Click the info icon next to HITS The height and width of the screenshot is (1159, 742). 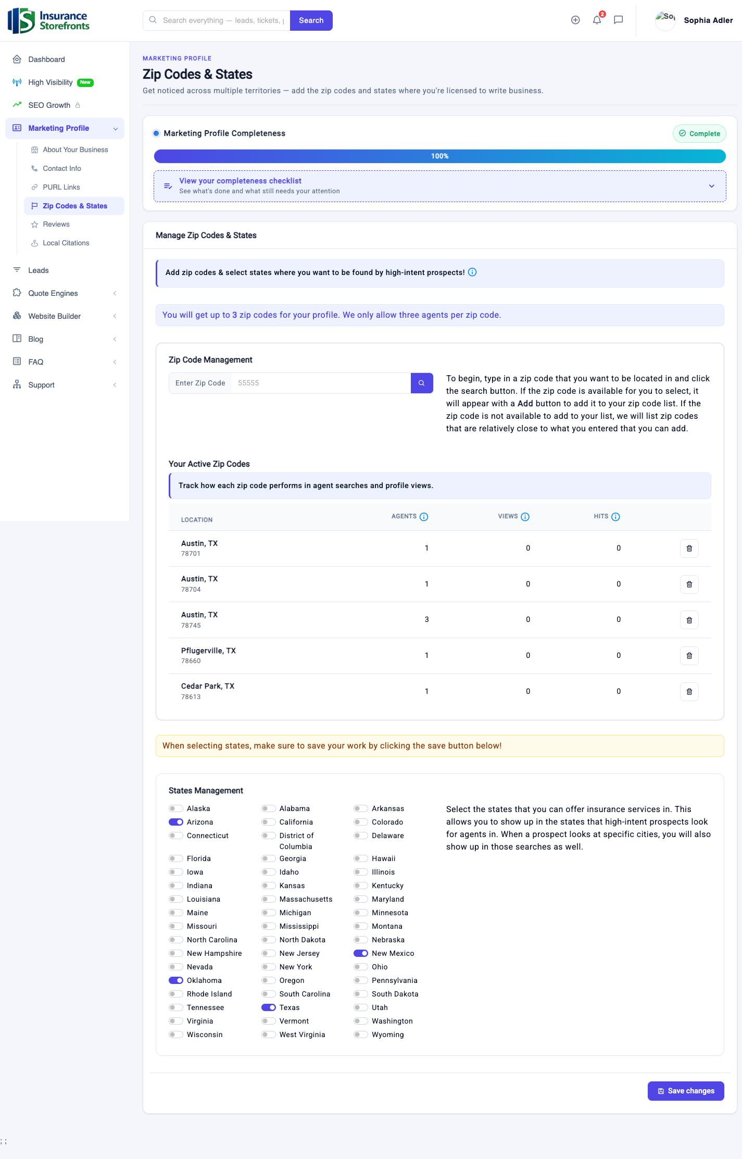(615, 517)
